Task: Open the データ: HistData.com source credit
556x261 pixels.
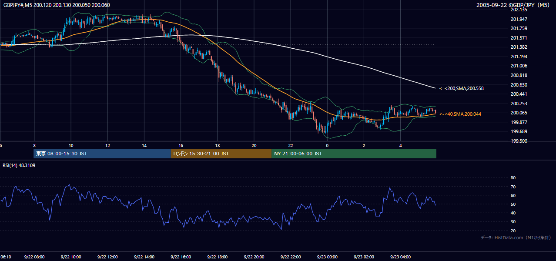Action: pyautogui.click(x=516, y=238)
